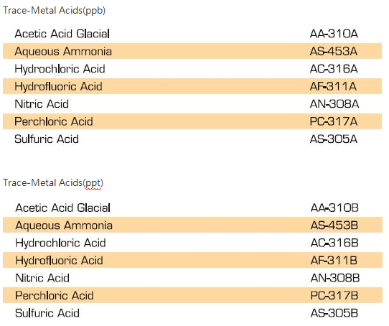Image resolution: width=389 pixels, height=326 pixels.
Task: Select product code AA-310B
Action: tap(334, 208)
